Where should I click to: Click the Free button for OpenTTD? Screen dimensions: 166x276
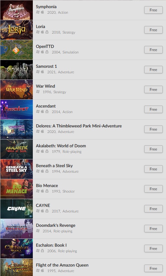coord(153,50)
